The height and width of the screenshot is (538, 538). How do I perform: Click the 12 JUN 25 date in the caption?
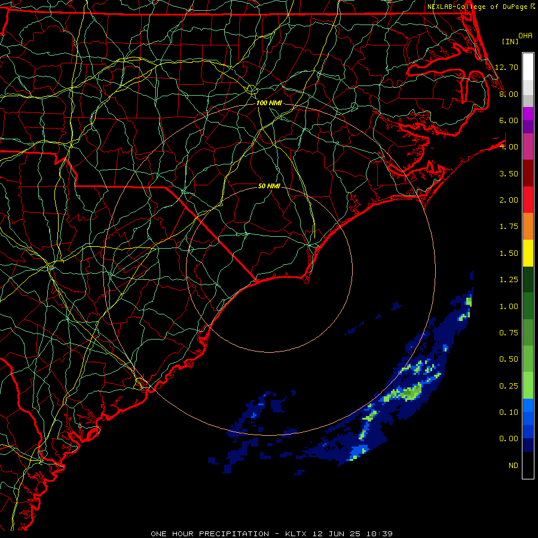(x=337, y=534)
